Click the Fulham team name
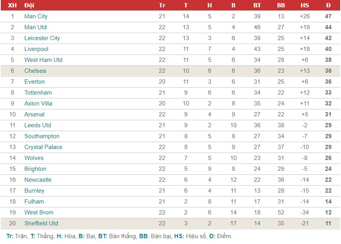This screenshot has height=244, width=341. (x=34, y=202)
